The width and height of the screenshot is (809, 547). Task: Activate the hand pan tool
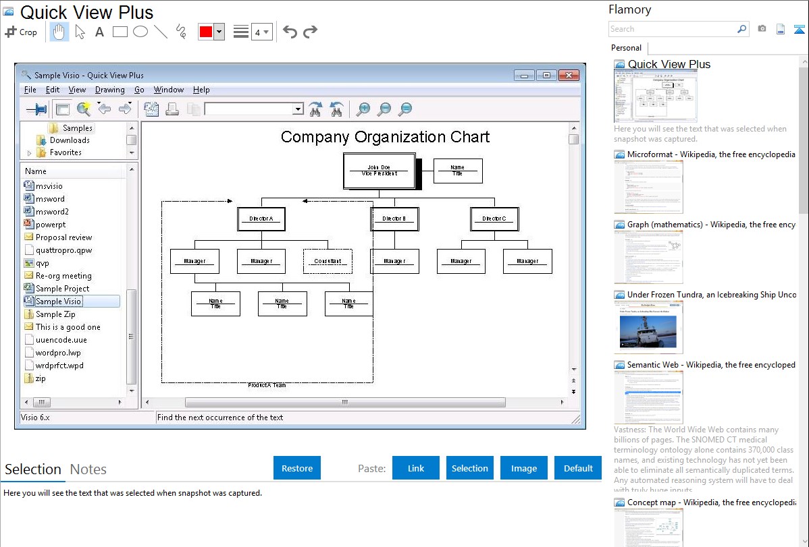[x=59, y=32]
